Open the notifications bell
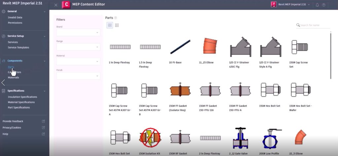 (317, 5)
